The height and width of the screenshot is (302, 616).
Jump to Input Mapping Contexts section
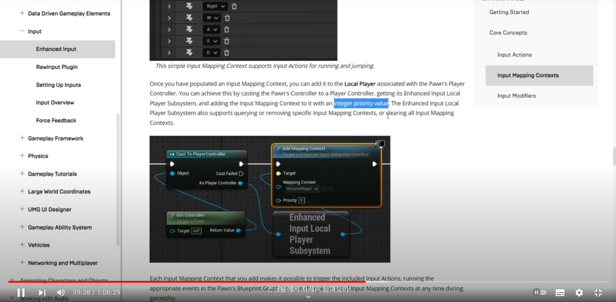tap(539, 76)
